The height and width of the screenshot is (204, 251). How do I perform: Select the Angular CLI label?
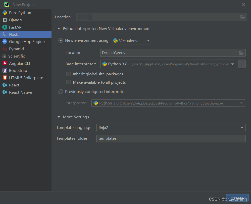pos(19,63)
